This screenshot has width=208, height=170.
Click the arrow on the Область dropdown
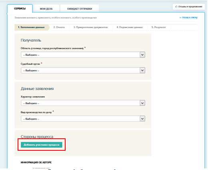[142, 55]
